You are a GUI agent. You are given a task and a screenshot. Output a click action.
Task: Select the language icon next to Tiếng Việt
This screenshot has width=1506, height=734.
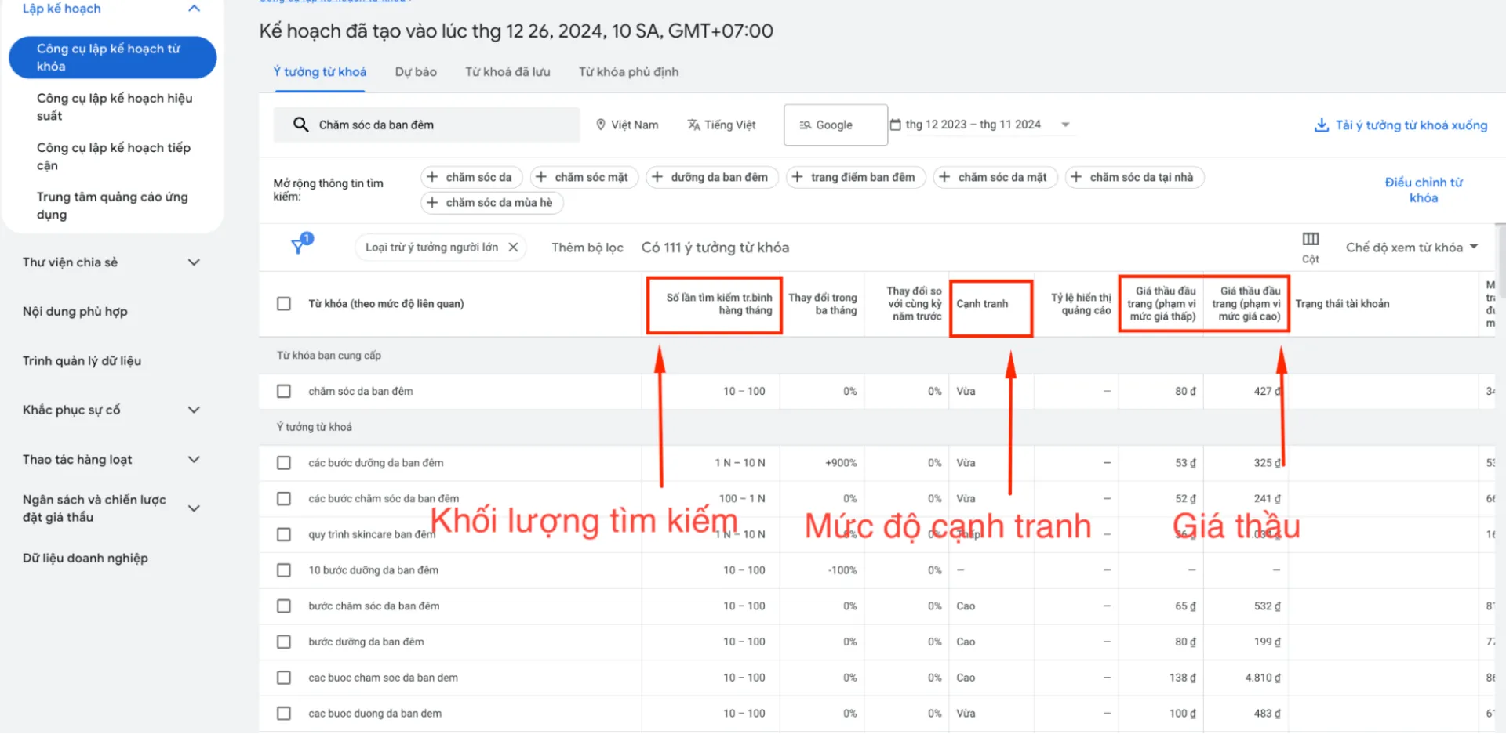coord(693,124)
